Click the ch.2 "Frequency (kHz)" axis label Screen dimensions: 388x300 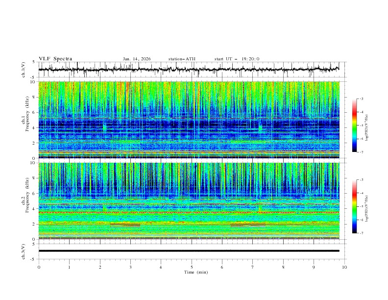27,195
